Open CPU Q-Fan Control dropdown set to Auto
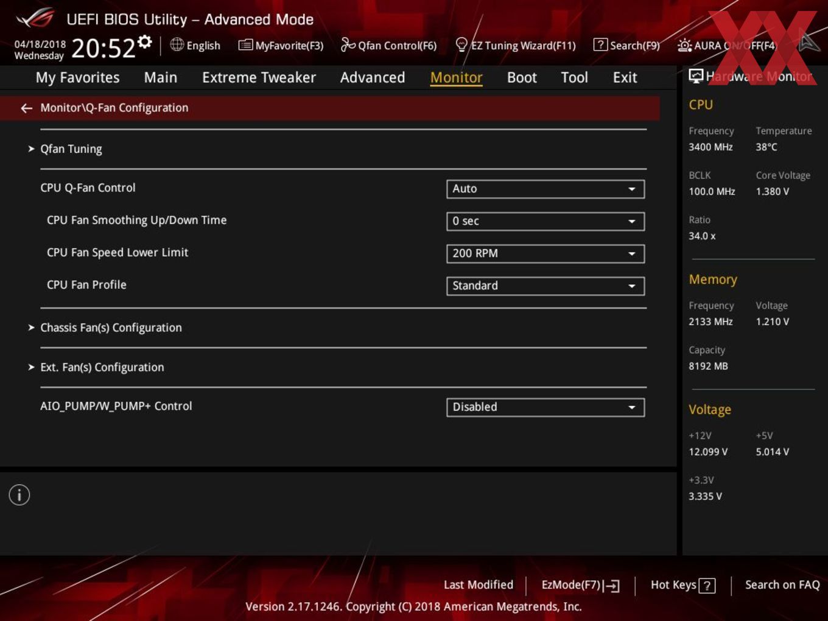The width and height of the screenshot is (828, 621). click(x=546, y=189)
